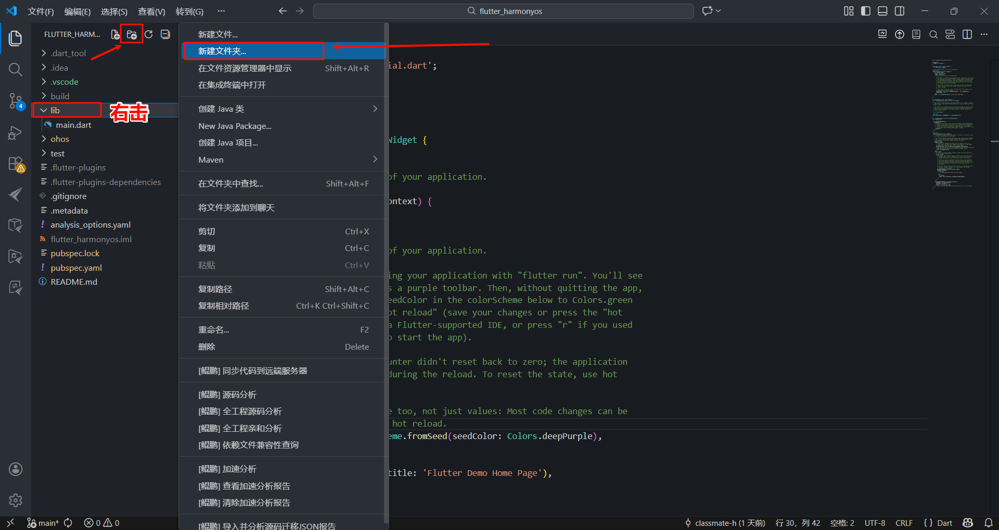Open the Explorer view in activity bar
This screenshot has height=530, width=999.
coord(16,38)
